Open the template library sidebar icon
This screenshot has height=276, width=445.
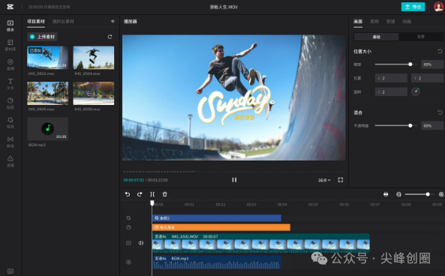tap(11, 45)
